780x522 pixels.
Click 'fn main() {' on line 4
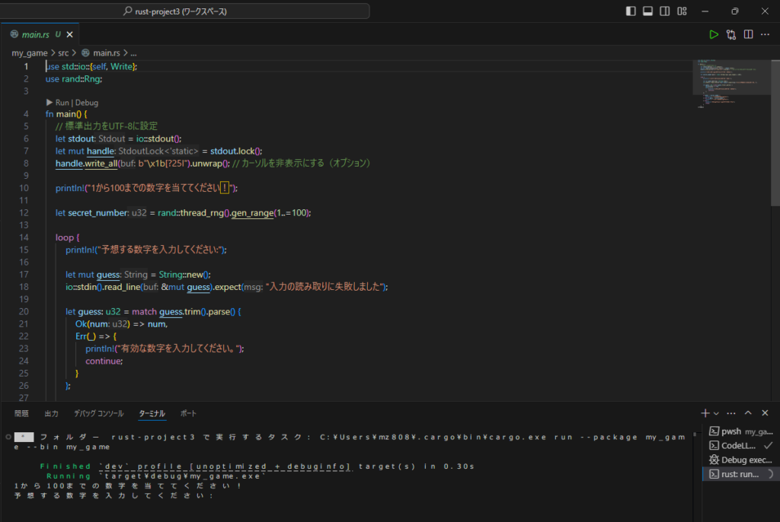66,114
